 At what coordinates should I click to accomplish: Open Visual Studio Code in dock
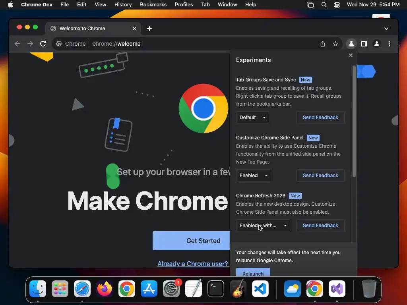coord(260,289)
